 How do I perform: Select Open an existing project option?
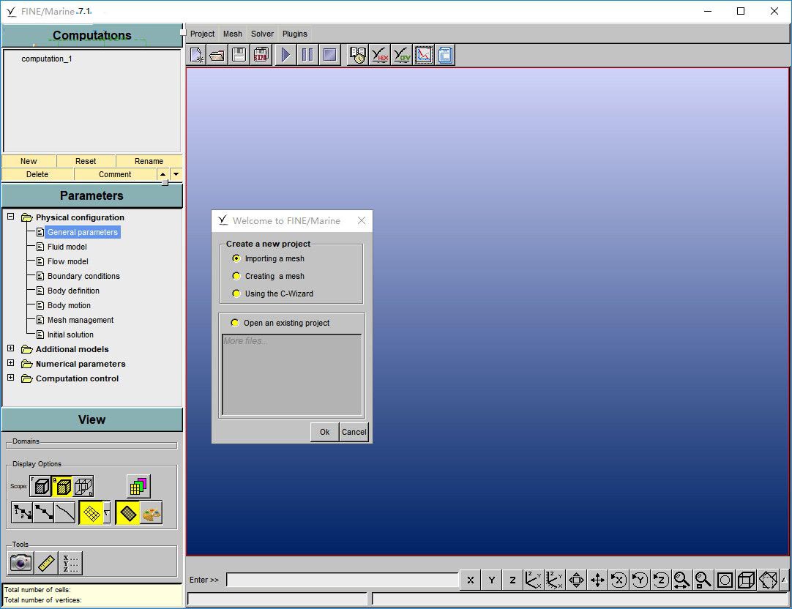[x=235, y=323]
